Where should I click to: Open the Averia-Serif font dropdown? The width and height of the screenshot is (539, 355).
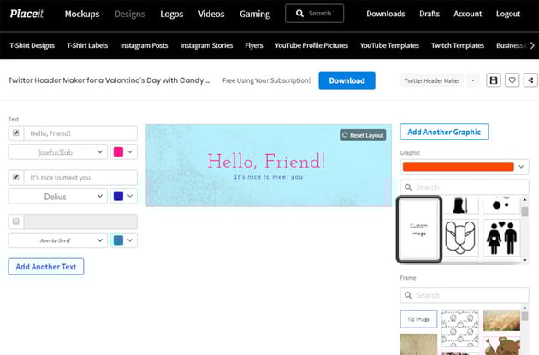[58, 240]
